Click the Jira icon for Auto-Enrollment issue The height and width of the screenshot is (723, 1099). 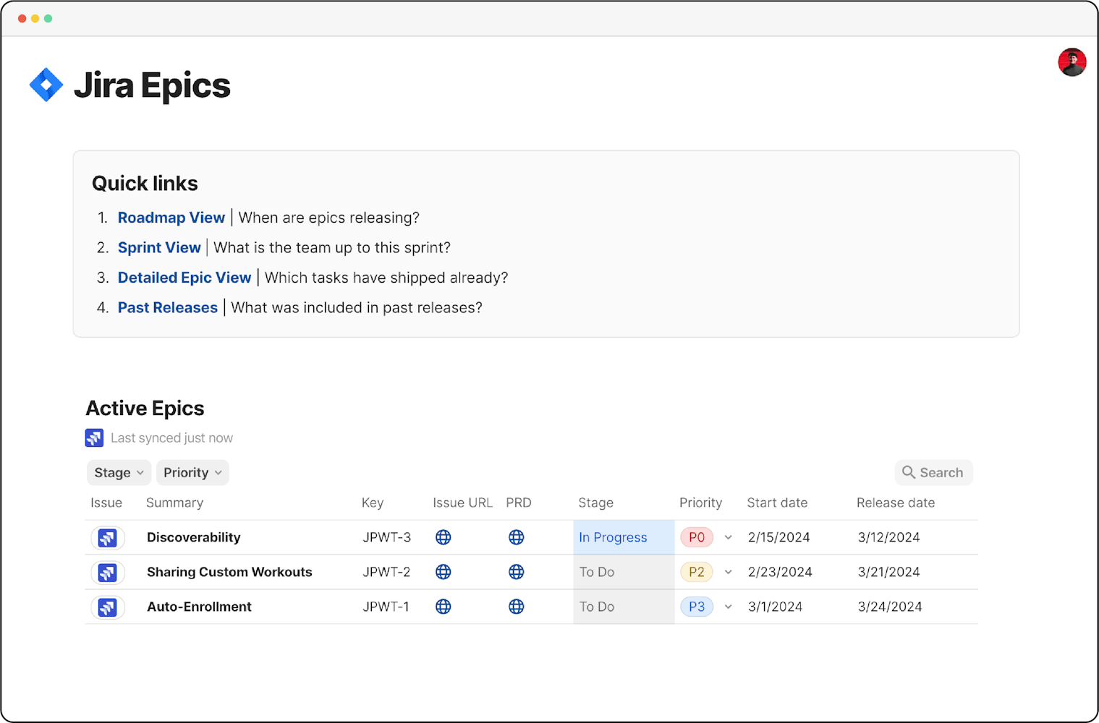tap(108, 607)
